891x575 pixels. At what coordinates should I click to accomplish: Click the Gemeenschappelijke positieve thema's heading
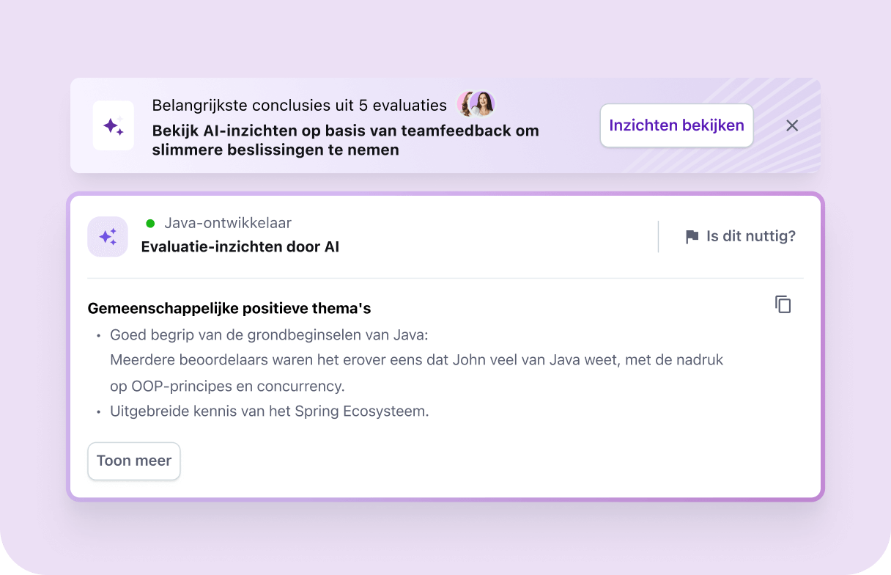point(229,309)
